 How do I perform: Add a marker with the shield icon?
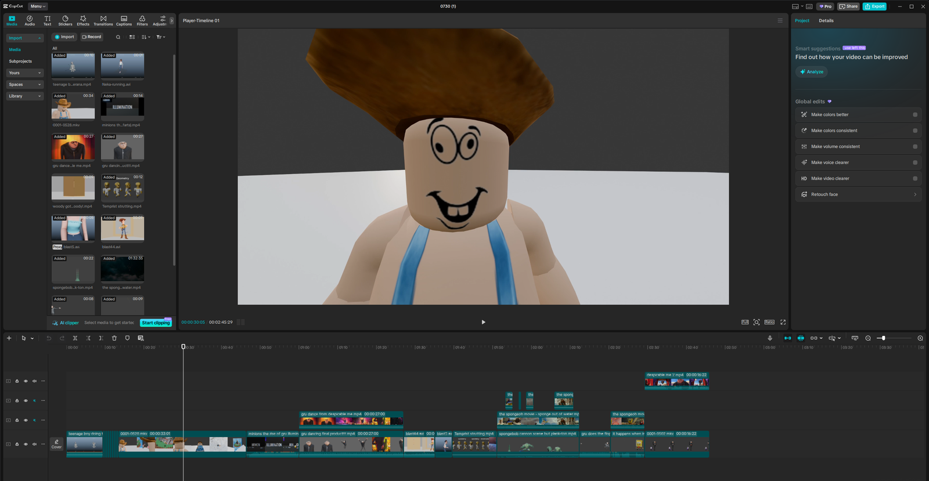tap(127, 338)
